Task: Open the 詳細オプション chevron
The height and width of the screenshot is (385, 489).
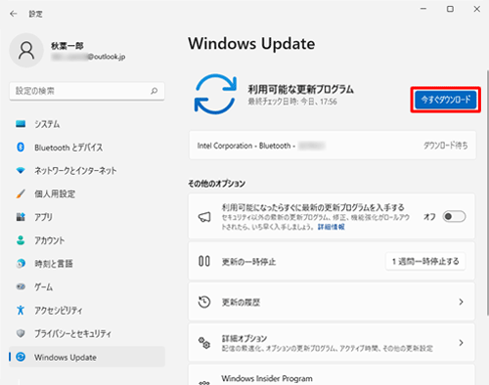Action: coord(461,343)
